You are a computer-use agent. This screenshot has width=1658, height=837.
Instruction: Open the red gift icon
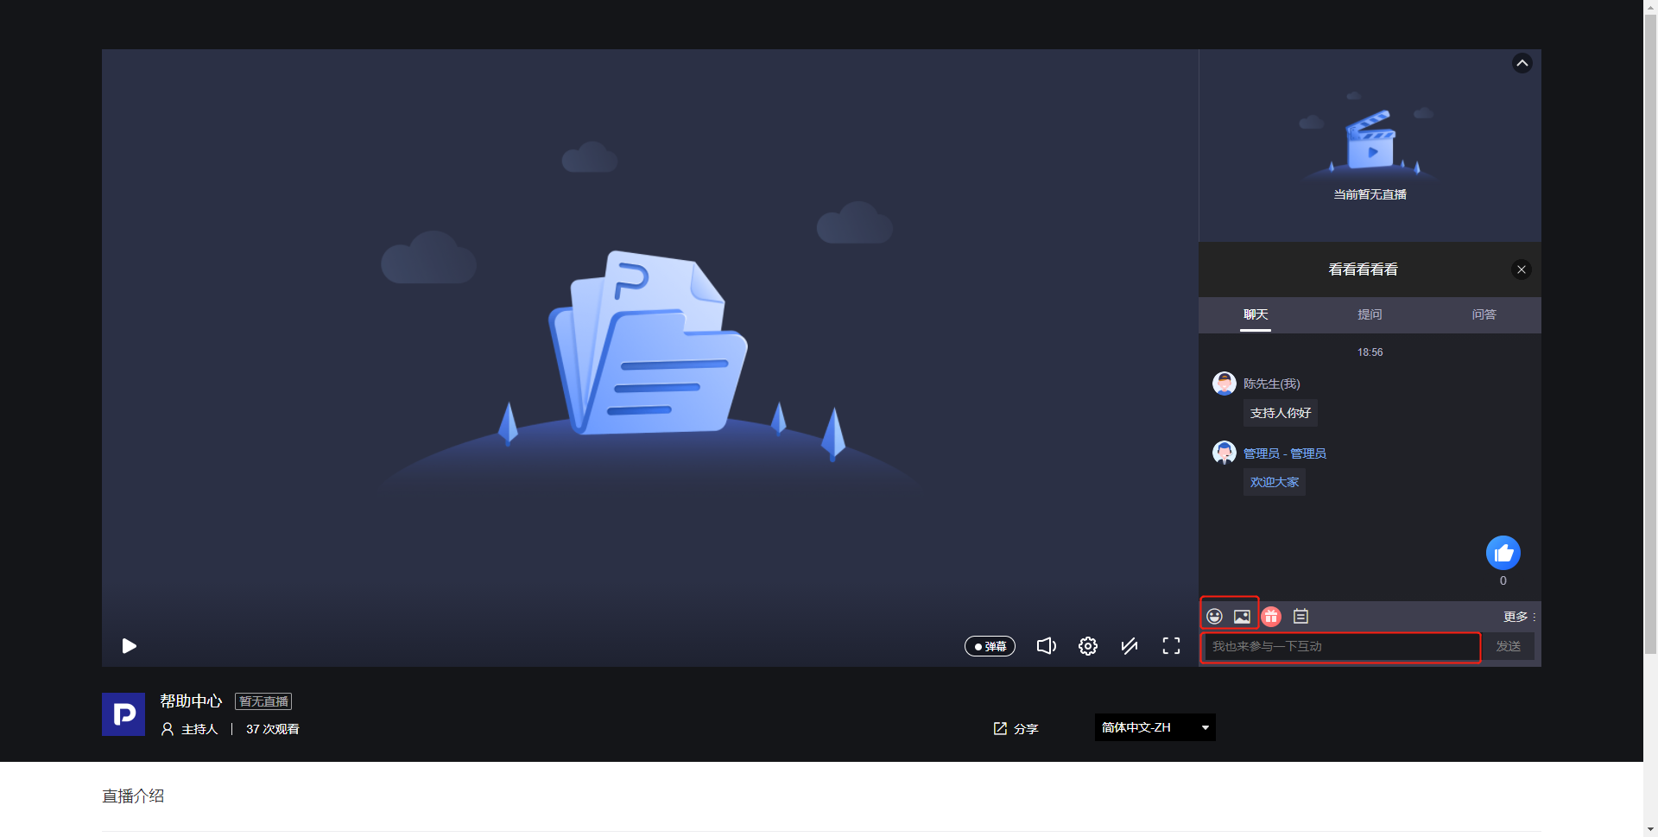click(1271, 616)
